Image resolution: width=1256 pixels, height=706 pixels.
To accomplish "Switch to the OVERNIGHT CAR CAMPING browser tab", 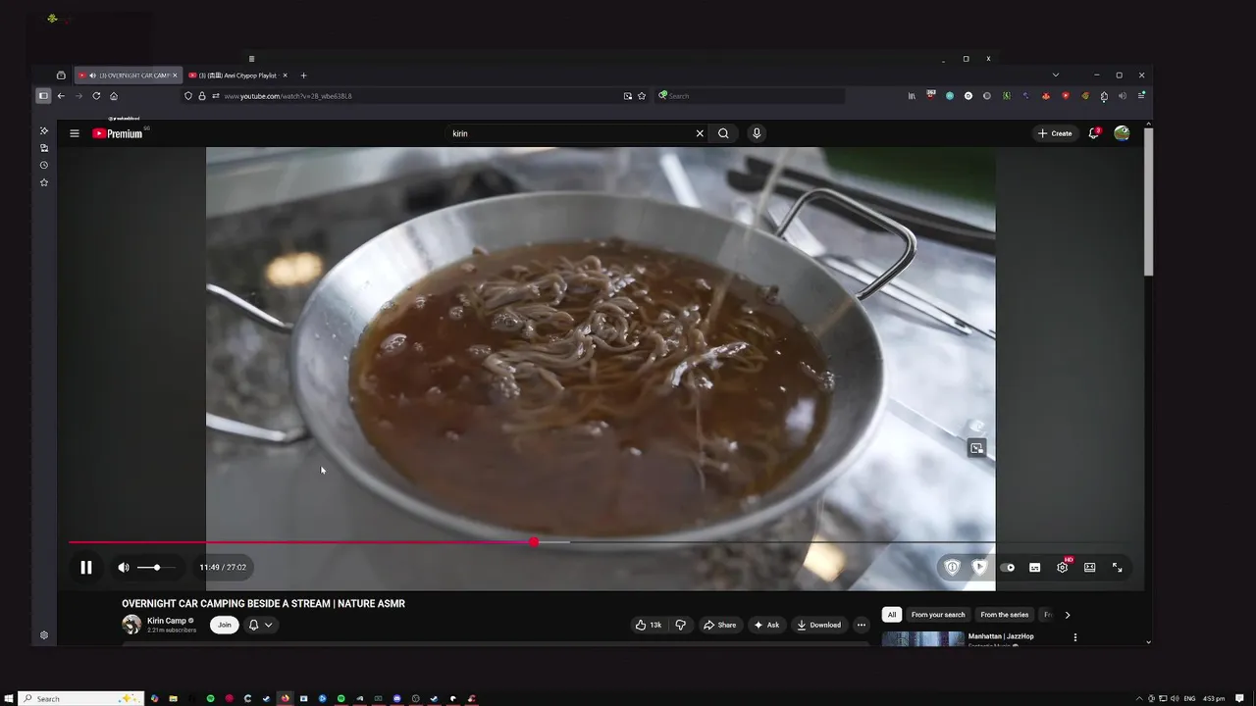I will coord(129,76).
